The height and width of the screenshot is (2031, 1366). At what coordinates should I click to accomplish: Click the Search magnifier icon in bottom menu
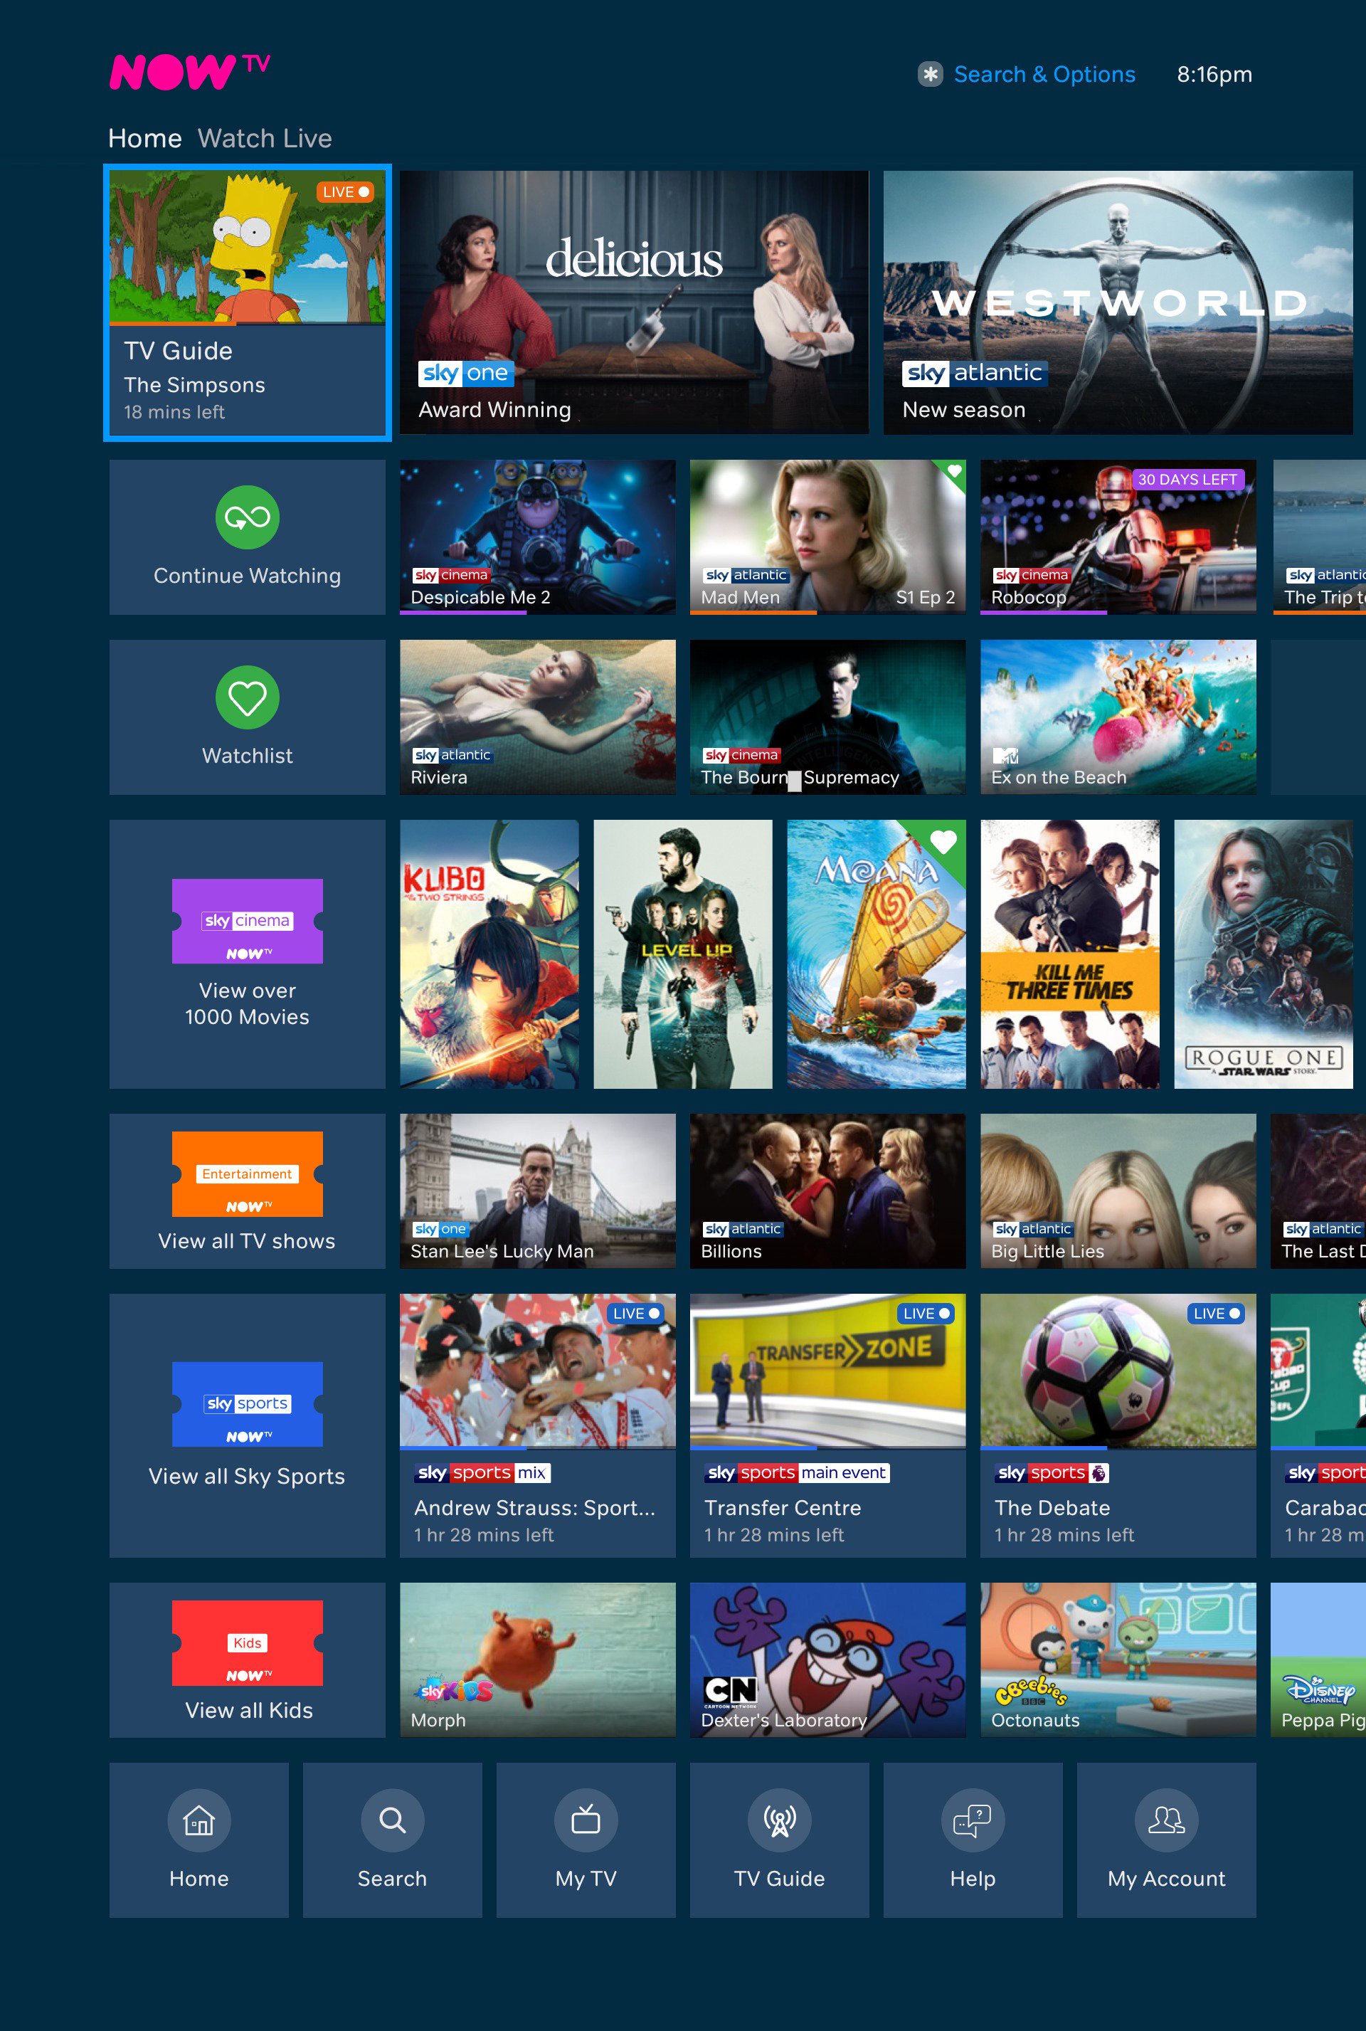coord(392,1820)
